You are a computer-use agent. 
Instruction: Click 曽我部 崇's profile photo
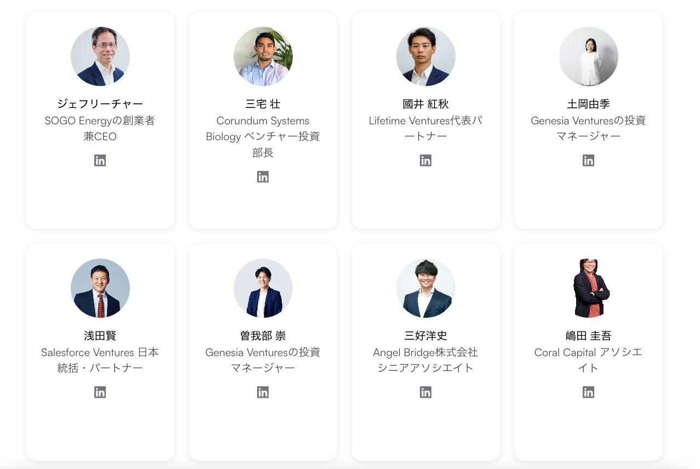click(x=263, y=288)
